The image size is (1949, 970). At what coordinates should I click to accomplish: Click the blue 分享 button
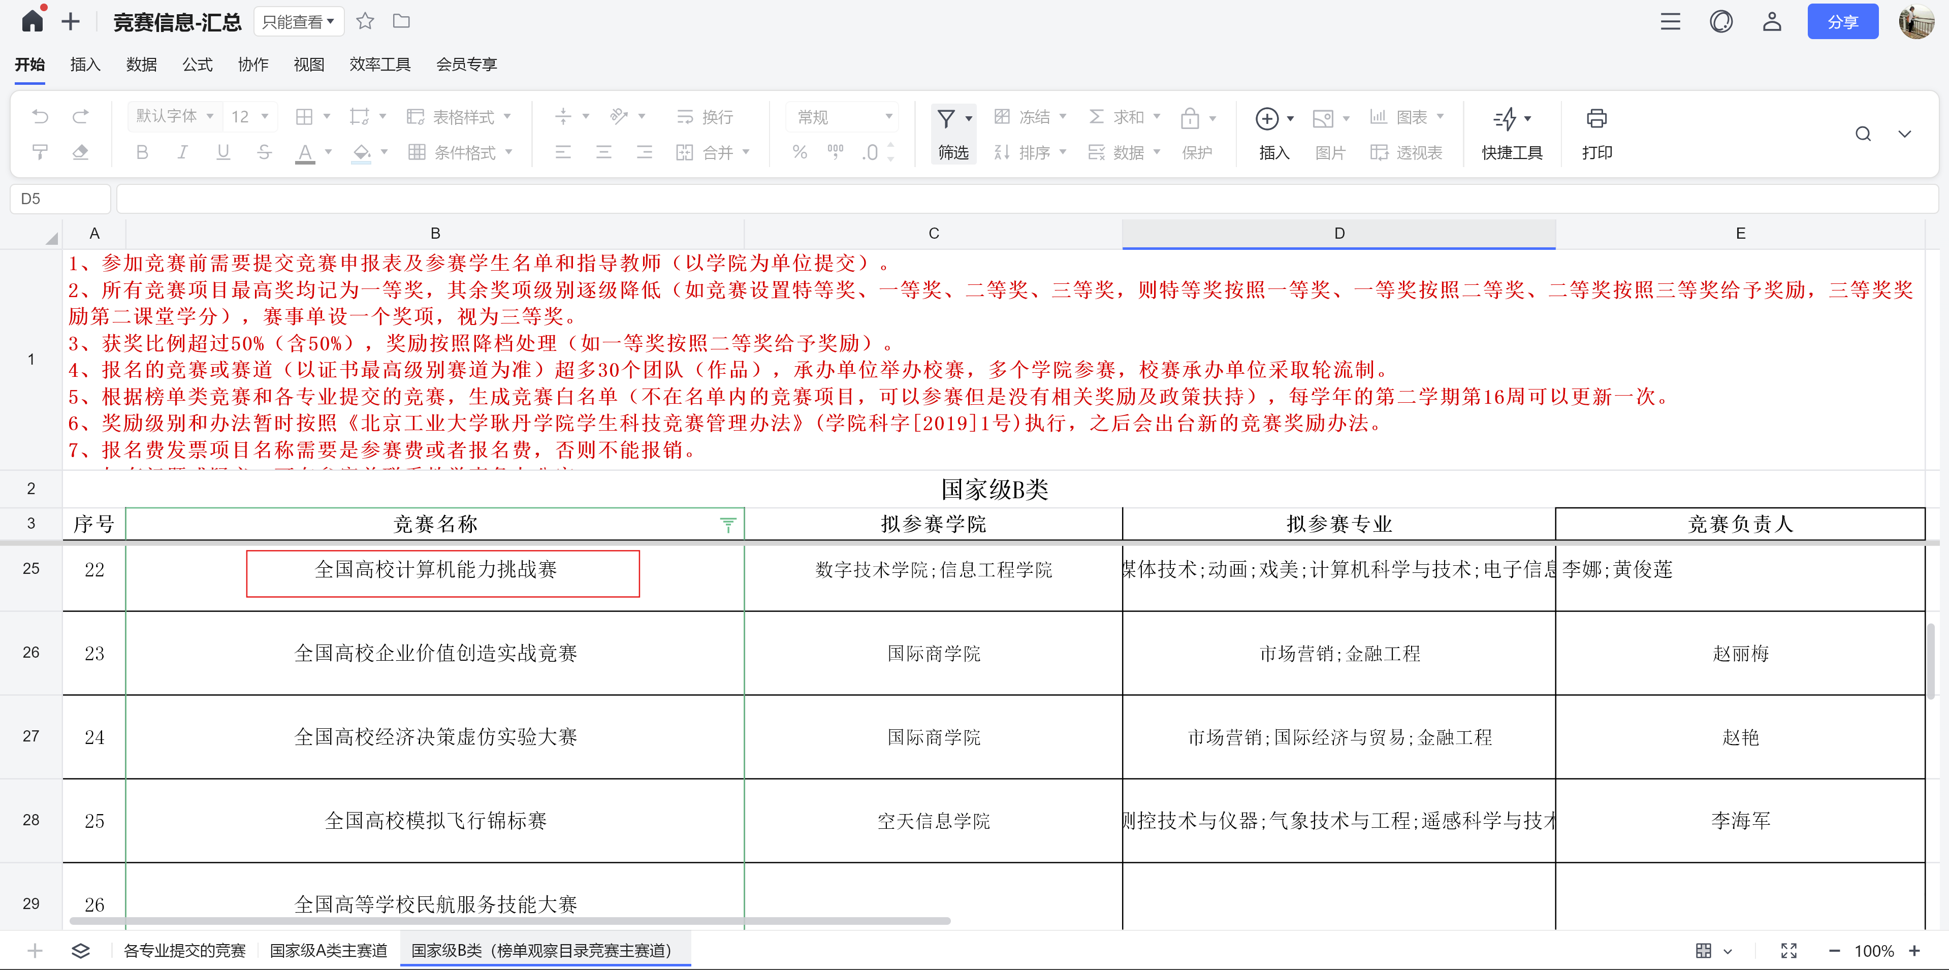[1842, 21]
